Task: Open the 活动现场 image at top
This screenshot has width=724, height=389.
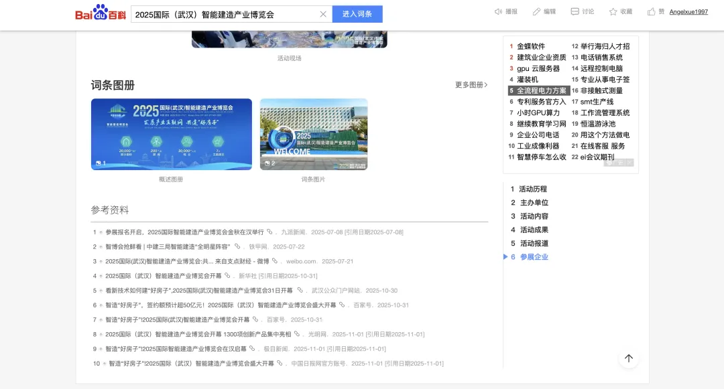Action: [290, 40]
